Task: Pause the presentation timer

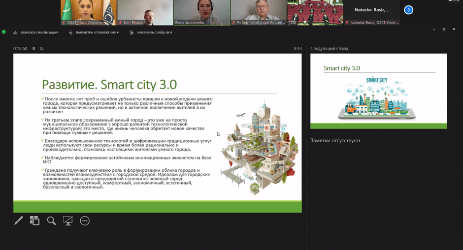Action: 33,48
